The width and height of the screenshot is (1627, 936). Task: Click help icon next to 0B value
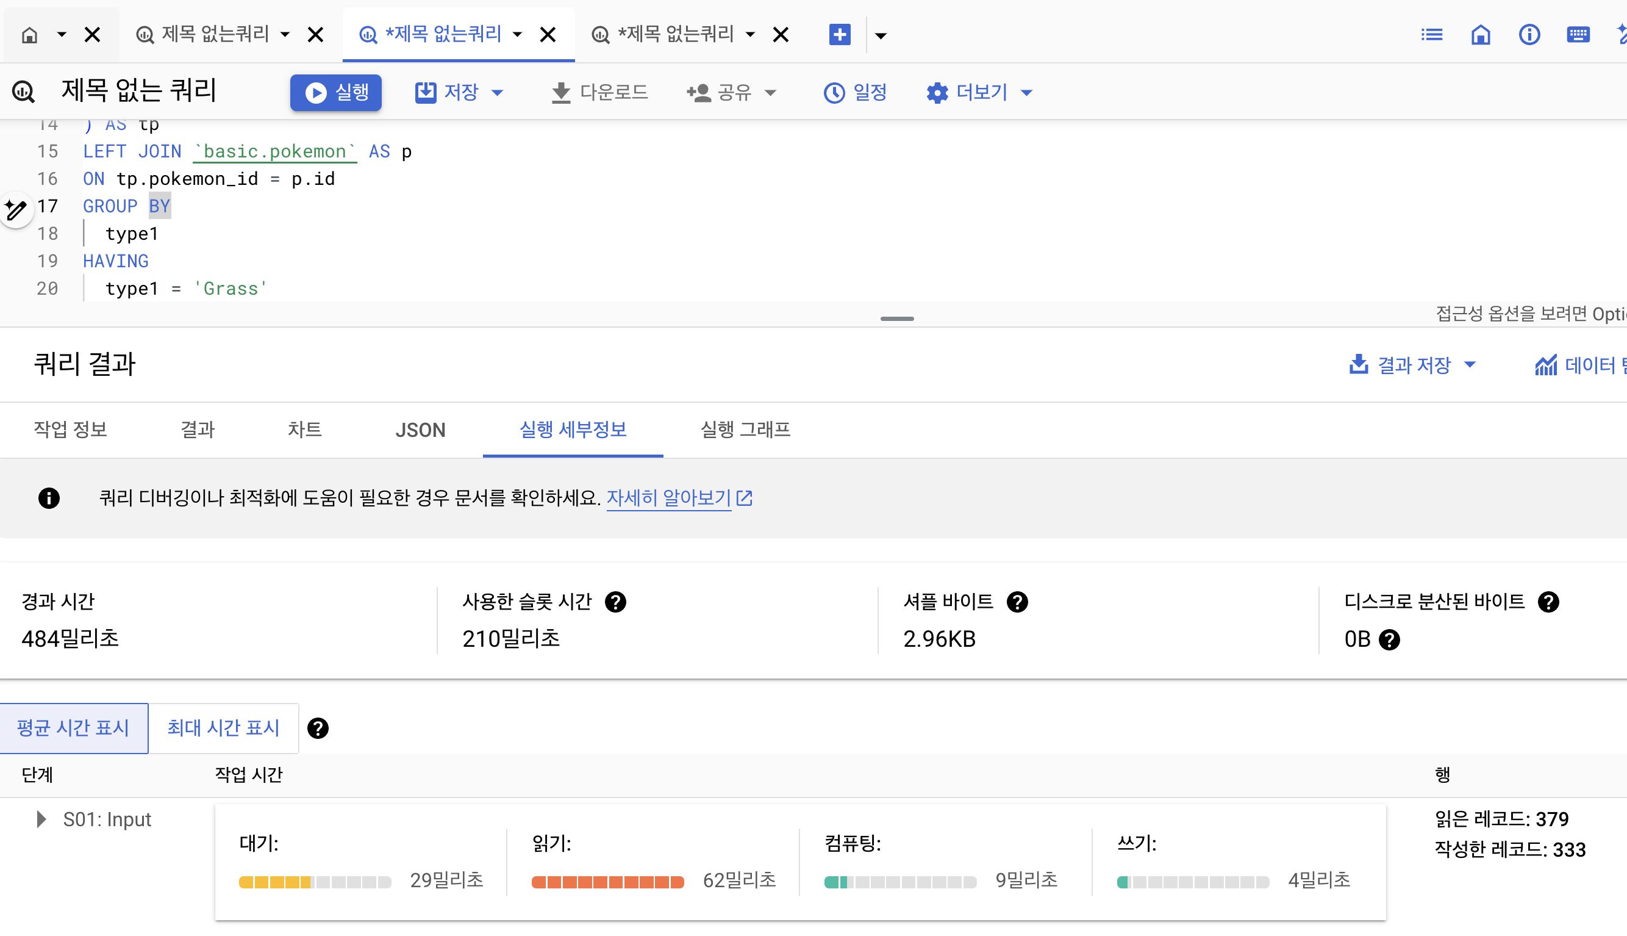1389,640
